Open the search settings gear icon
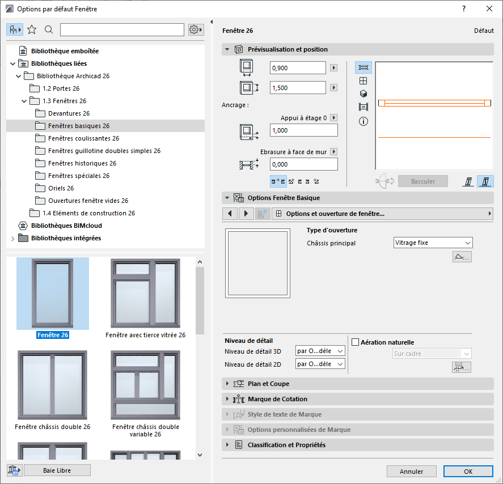 click(x=195, y=29)
